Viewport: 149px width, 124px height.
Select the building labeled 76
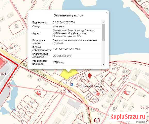[136, 76]
